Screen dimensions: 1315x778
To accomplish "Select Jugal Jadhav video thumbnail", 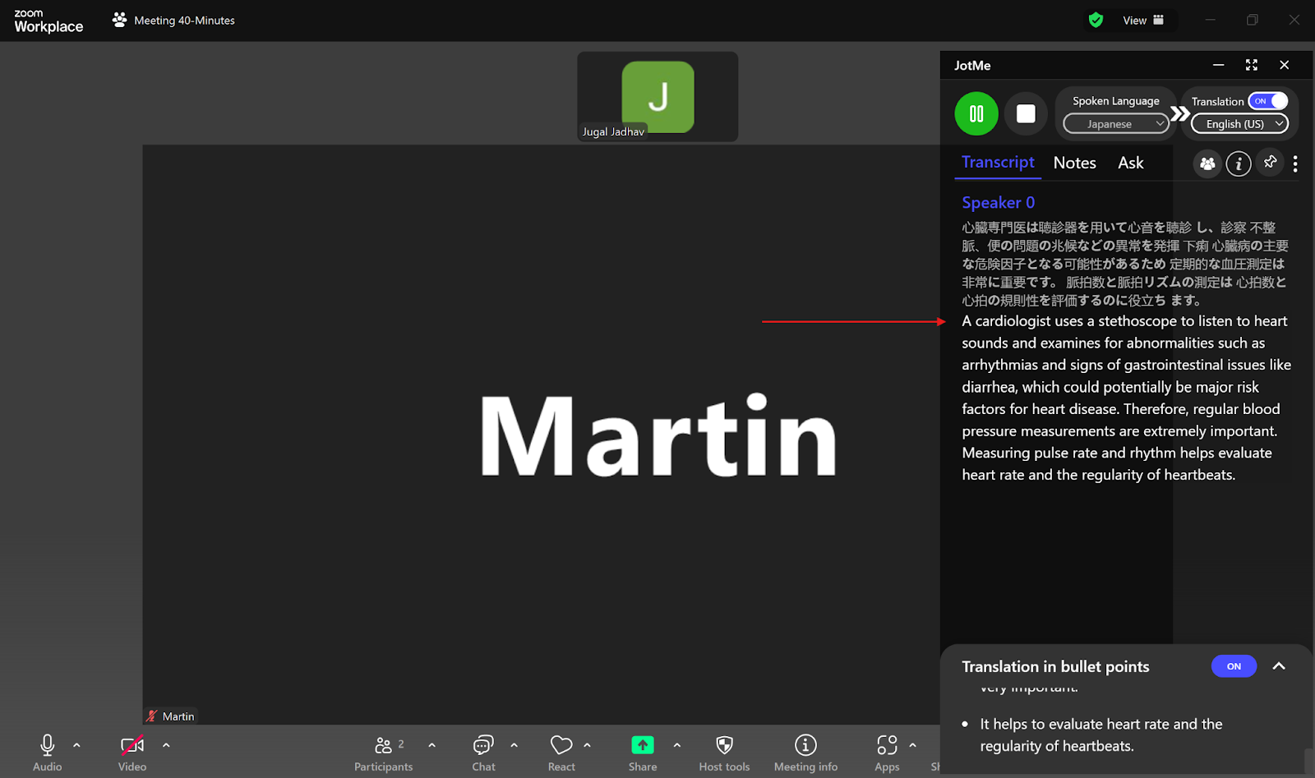I will pos(657,96).
